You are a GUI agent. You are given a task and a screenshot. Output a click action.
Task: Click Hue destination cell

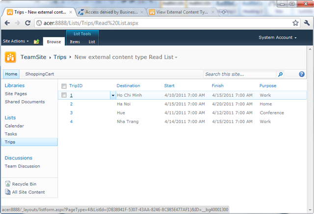coord(121,113)
